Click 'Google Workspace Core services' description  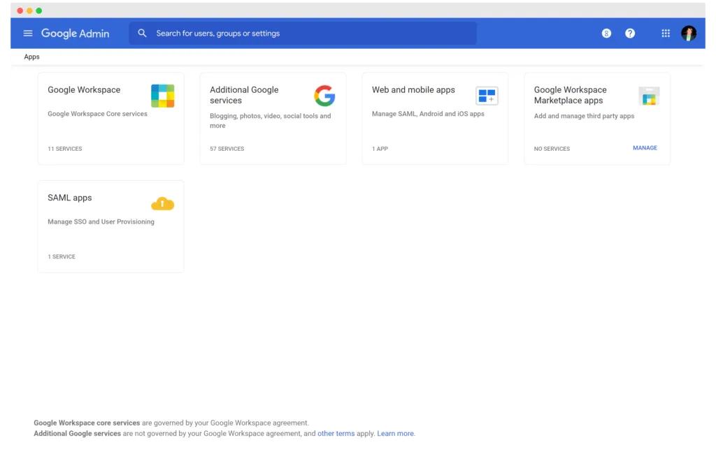[97, 114]
